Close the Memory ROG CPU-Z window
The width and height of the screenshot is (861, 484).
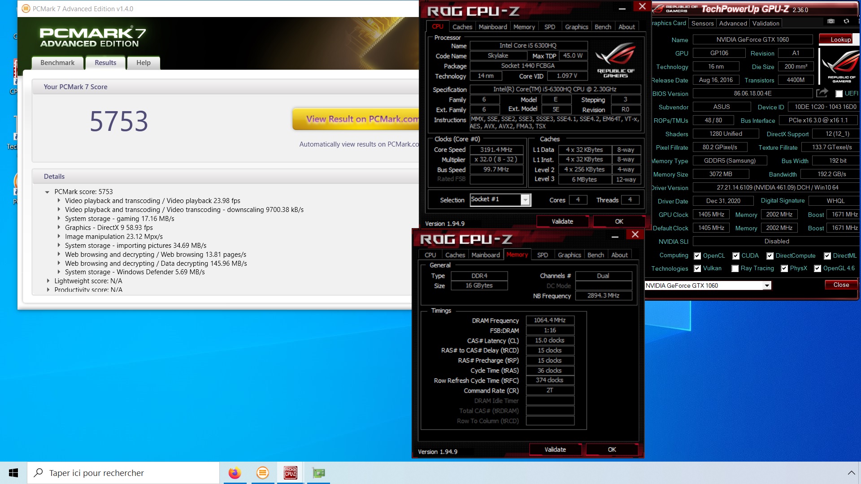click(x=635, y=234)
